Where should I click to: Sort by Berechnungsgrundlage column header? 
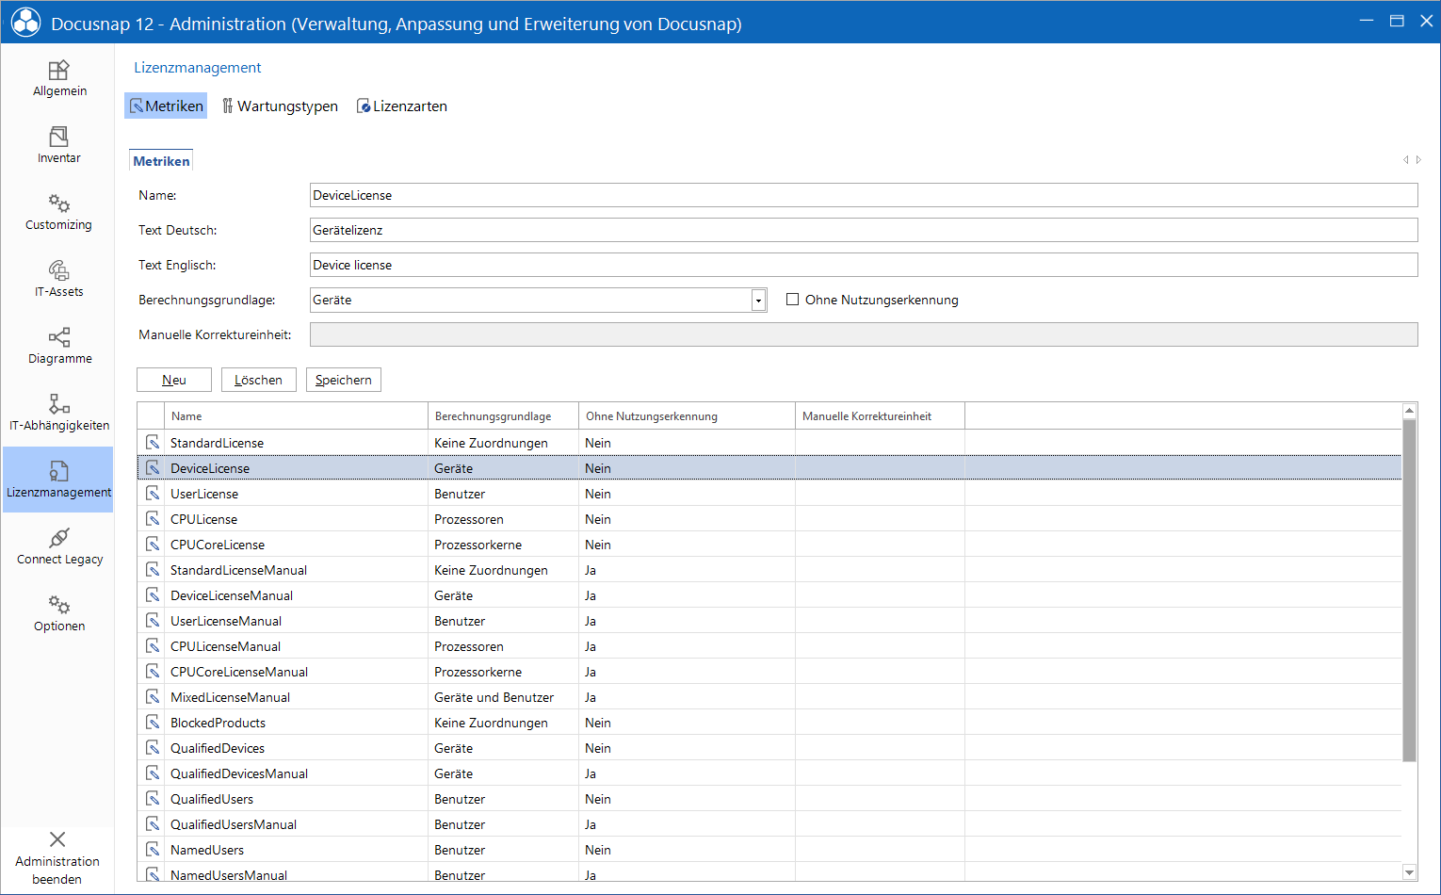tap(503, 415)
